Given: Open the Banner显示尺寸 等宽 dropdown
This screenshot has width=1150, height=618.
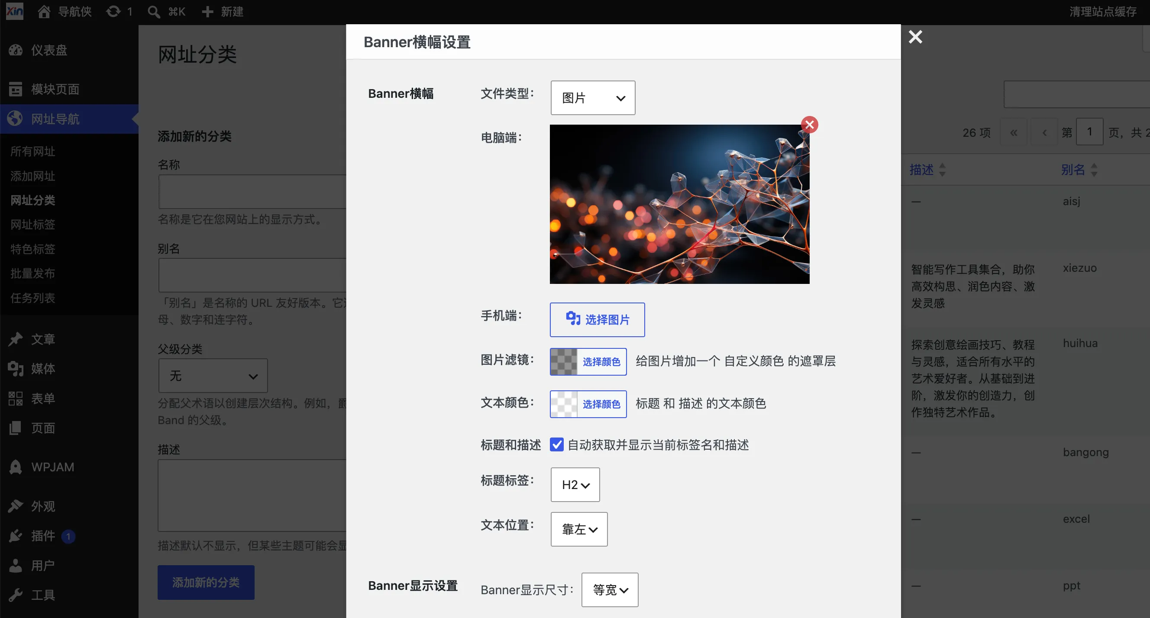Looking at the screenshot, I should click(x=610, y=590).
